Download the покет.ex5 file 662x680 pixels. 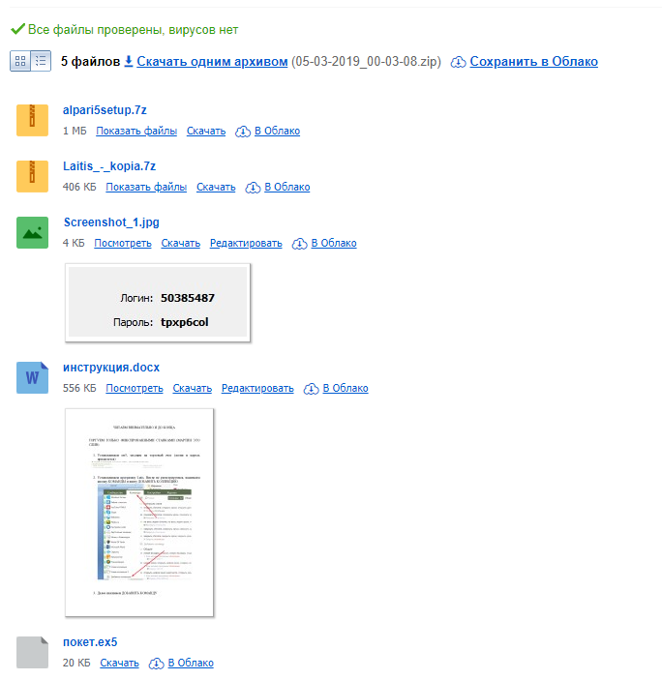click(x=119, y=663)
